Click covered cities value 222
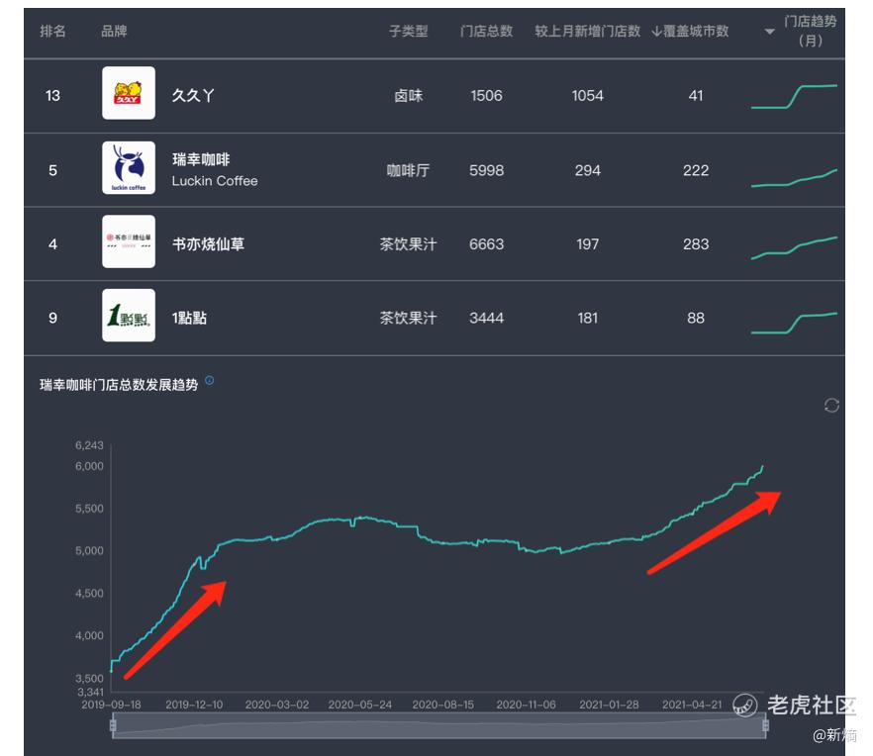Viewport: 873px width, 756px height. pyautogui.click(x=696, y=170)
